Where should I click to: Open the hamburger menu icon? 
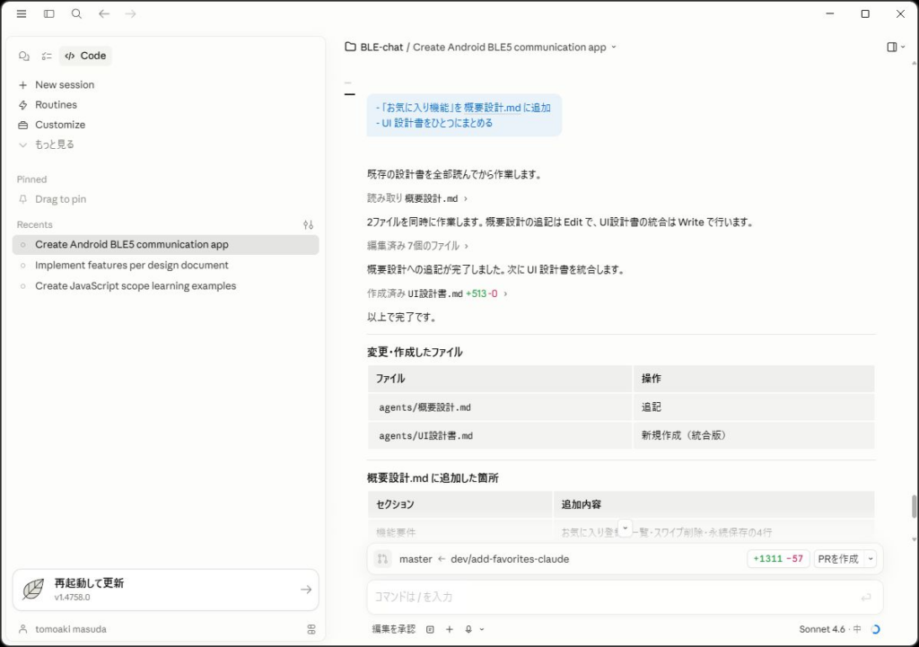(22, 13)
